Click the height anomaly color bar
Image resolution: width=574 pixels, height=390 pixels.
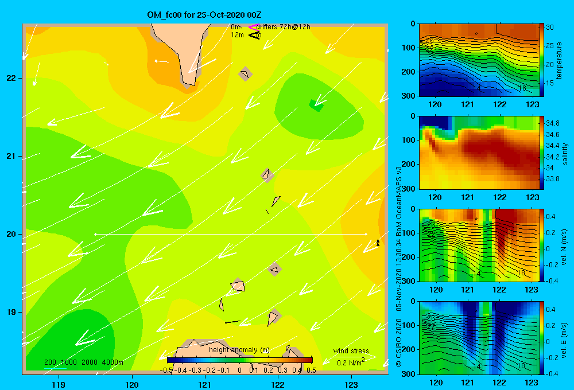pos(240,360)
